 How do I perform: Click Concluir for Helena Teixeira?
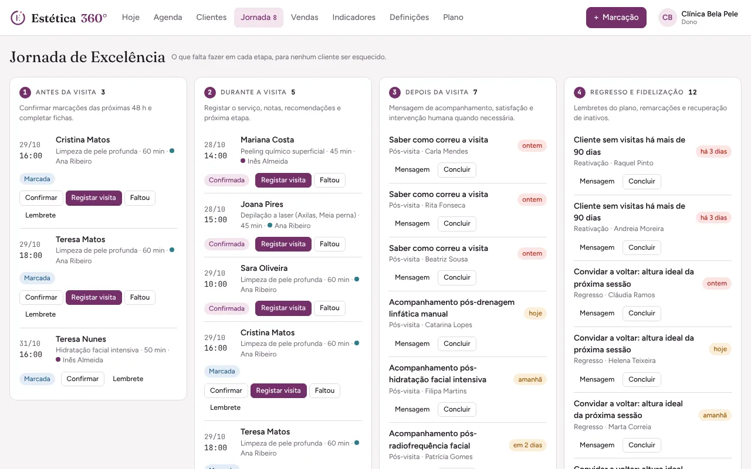(x=642, y=380)
